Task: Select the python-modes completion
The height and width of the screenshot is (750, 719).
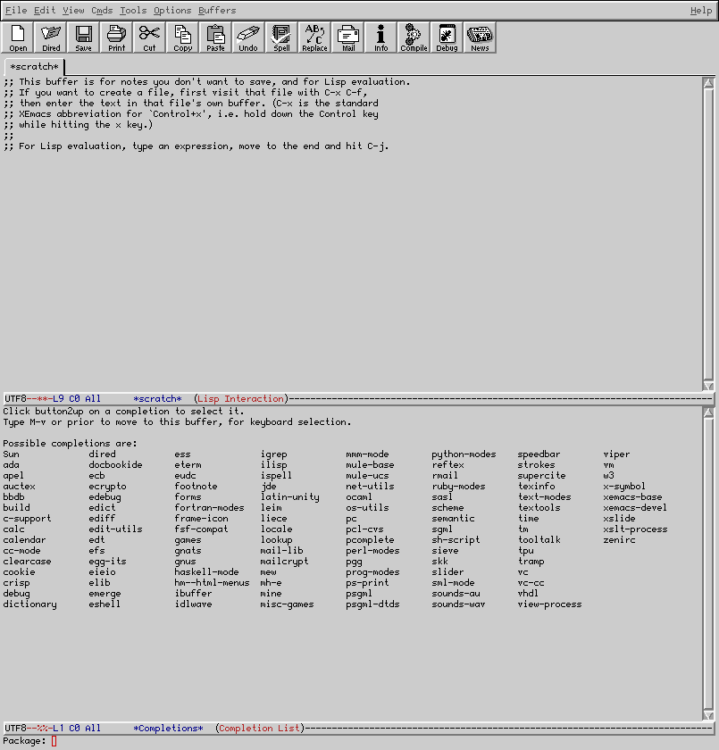Action: click(464, 454)
